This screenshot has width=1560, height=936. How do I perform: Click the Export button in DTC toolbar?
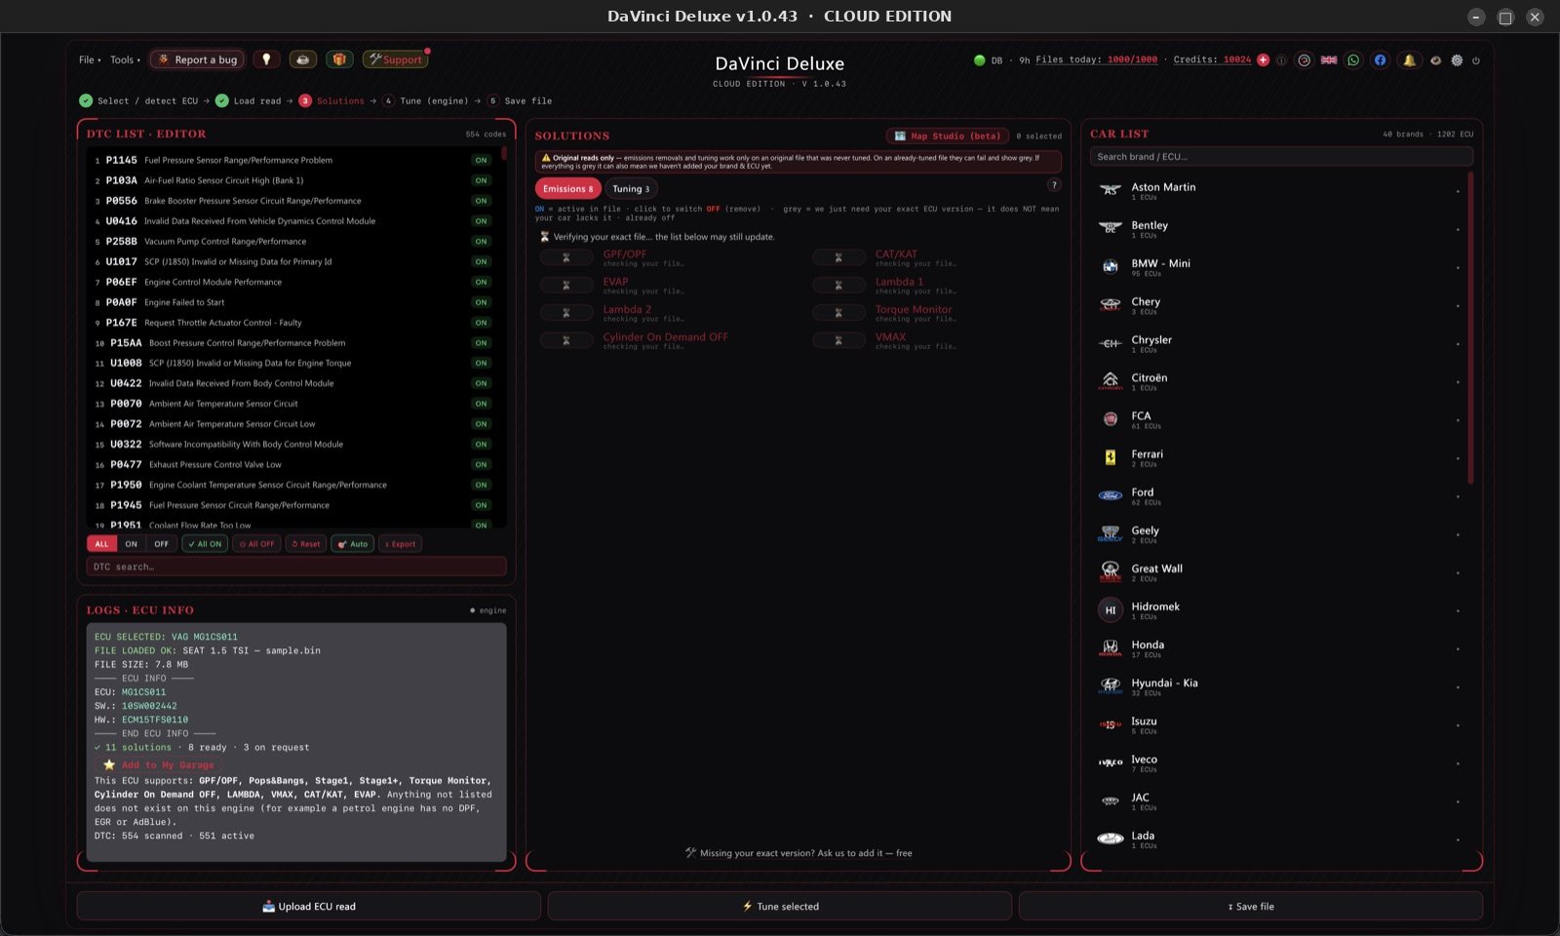401,544
